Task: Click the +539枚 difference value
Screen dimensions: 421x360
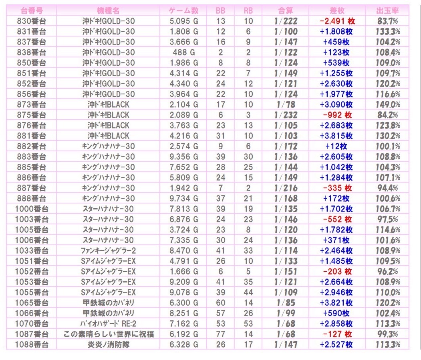Action: tap(336, 63)
